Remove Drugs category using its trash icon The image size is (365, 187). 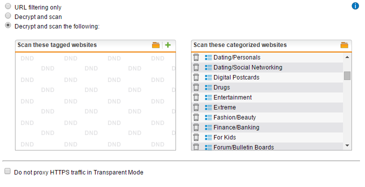(x=196, y=87)
